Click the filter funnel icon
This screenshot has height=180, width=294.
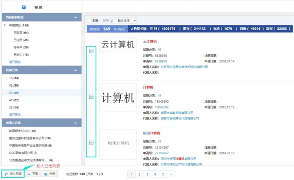coord(24,7)
